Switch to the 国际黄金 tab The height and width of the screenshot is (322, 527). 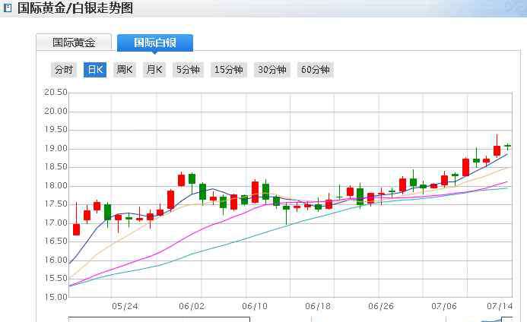tap(74, 43)
